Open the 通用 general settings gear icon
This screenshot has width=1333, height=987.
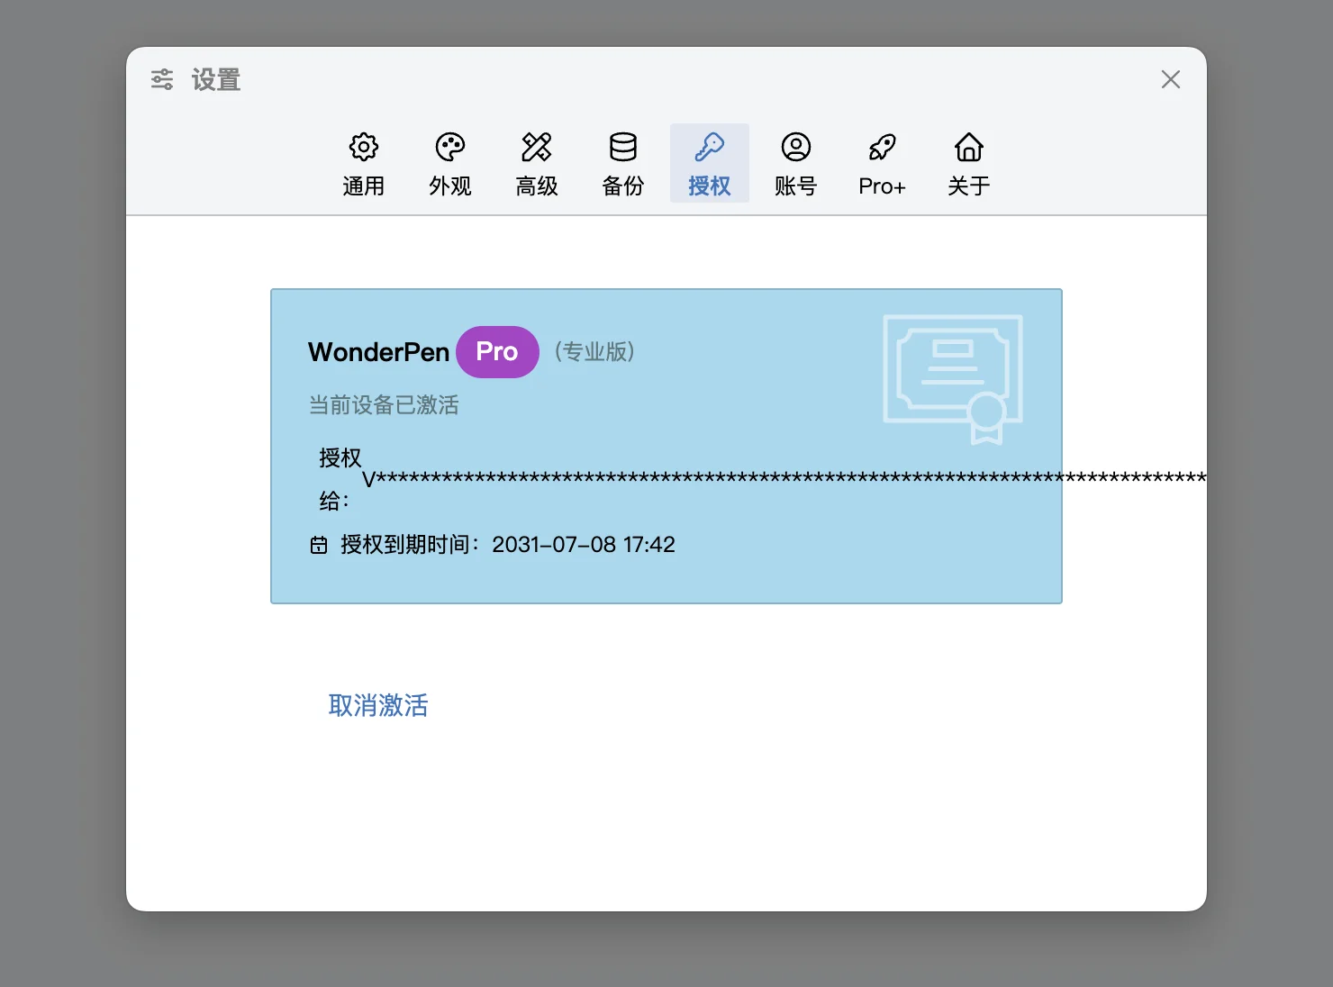364,147
